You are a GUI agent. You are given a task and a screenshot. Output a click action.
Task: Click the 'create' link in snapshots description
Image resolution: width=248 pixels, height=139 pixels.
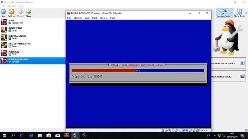pos(214,76)
